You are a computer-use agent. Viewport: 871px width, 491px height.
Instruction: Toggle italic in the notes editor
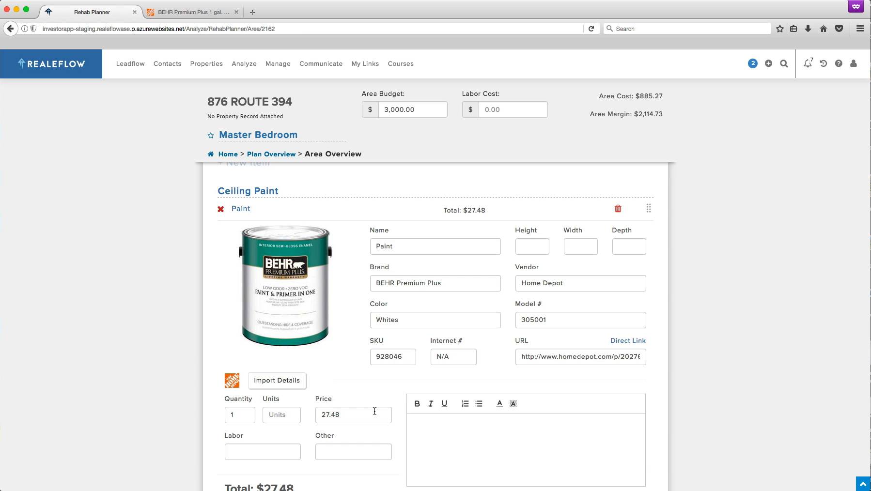430,403
